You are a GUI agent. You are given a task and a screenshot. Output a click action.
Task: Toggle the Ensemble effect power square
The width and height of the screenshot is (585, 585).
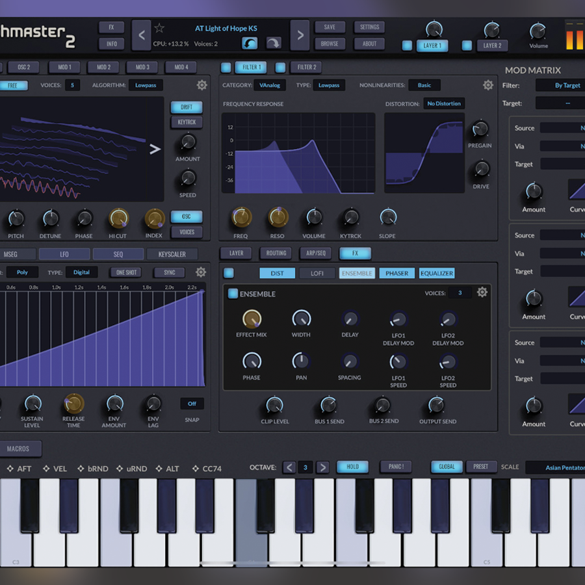[x=233, y=294]
